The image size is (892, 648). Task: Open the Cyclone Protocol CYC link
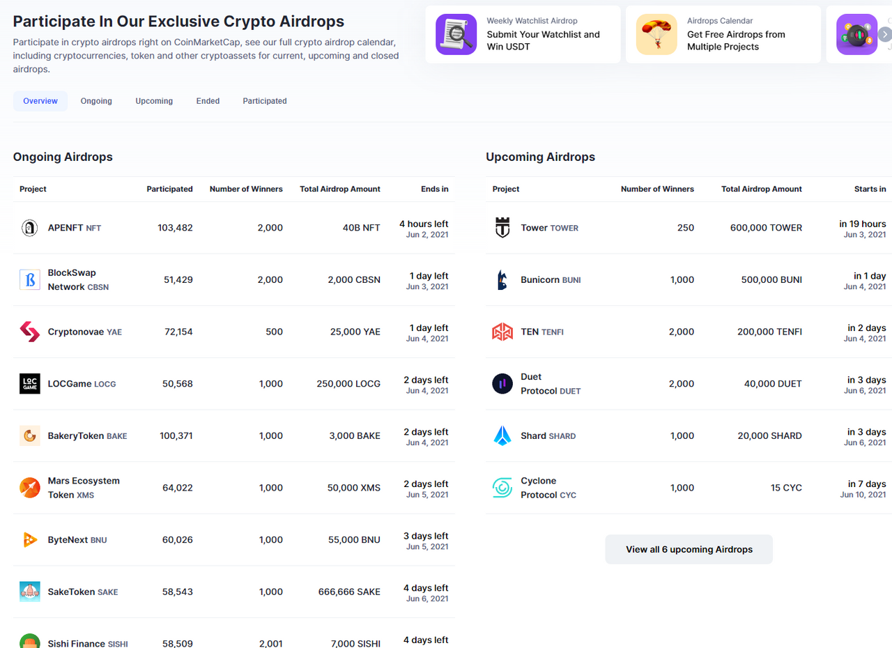point(549,488)
